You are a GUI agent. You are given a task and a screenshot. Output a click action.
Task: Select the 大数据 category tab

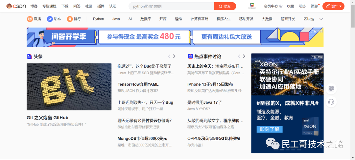(267, 19)
